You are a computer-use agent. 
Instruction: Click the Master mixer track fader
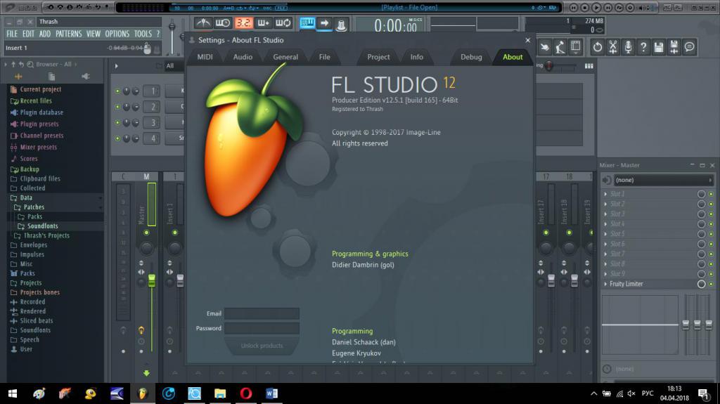click(152, 280)
